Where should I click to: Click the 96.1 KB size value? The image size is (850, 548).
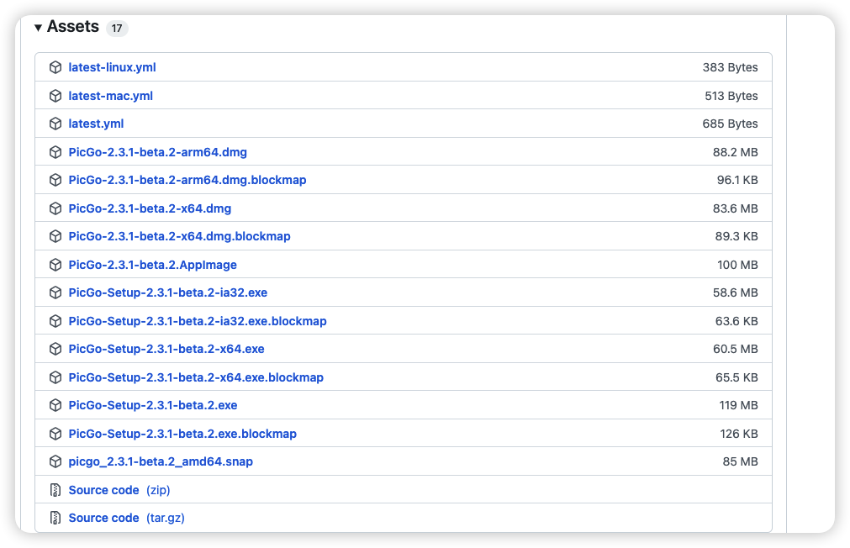point(737,180)
